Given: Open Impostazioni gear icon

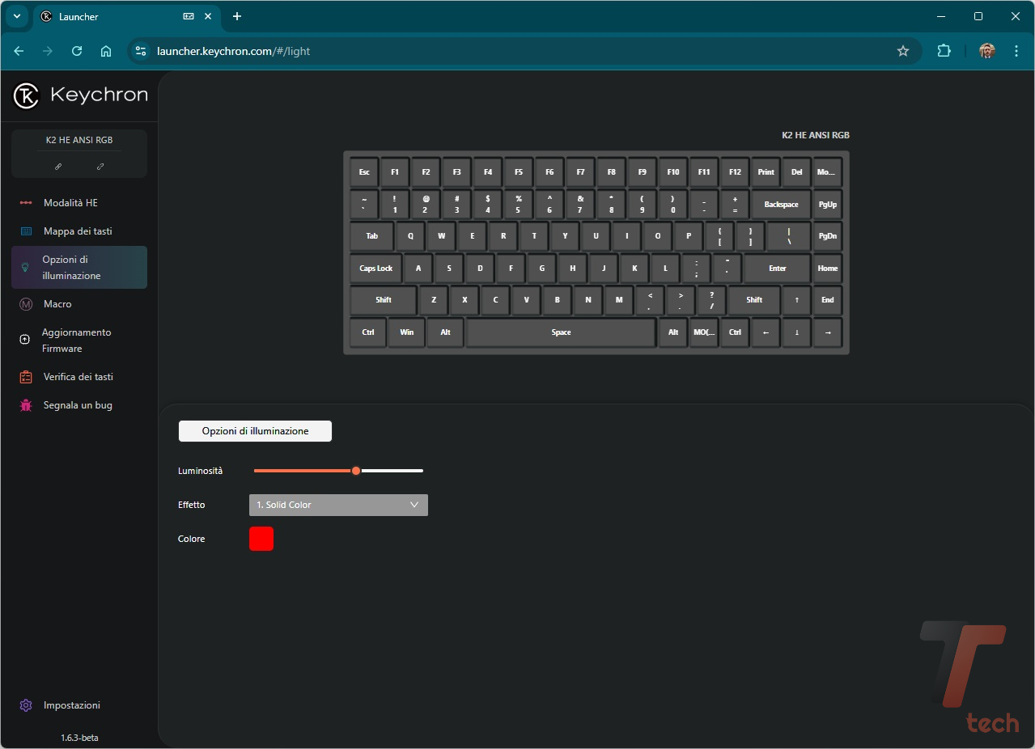Looking at the screenshot, I should pyautogui.click(x=26, y=705).
